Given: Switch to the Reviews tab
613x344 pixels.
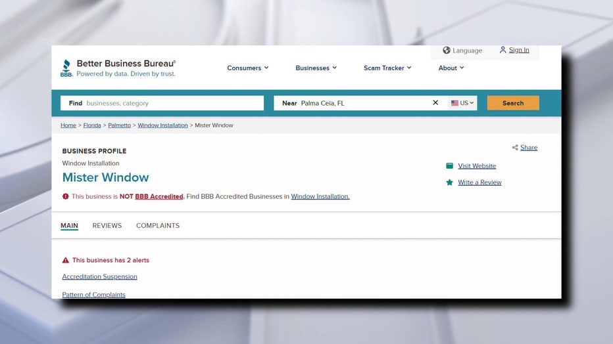Looking at the screenshot, I should click(x=107, y=226).
